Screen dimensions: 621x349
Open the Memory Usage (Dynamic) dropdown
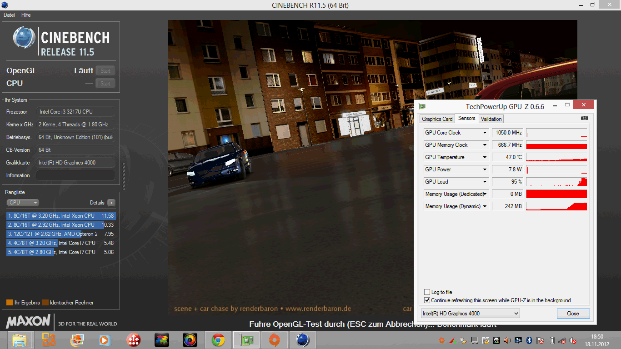pos(485,206)
